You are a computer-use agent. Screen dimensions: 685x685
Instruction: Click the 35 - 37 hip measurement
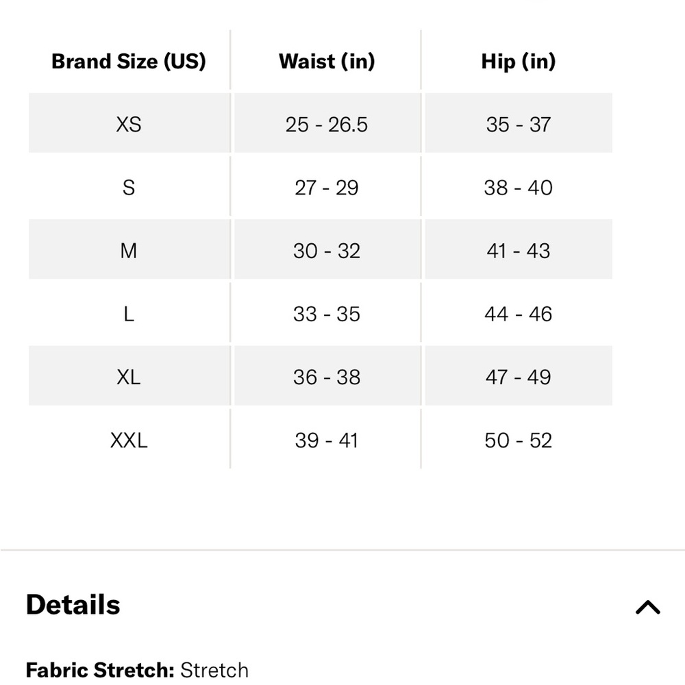pyautogui.click(x=518, y=125)
